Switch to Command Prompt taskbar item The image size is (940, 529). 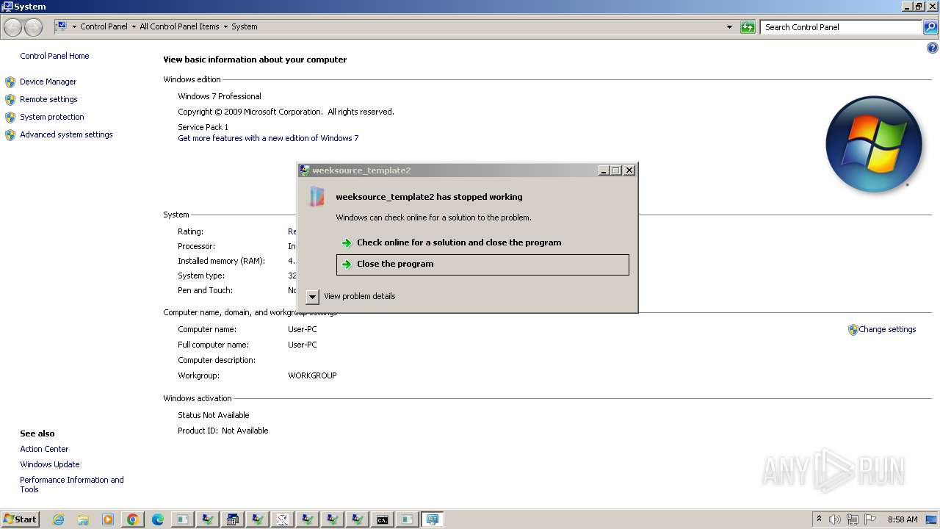coord(383,519)
